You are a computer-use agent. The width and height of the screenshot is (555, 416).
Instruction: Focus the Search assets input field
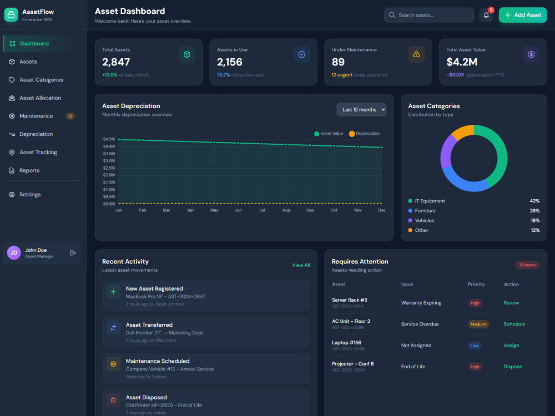(x=428, y=15)
